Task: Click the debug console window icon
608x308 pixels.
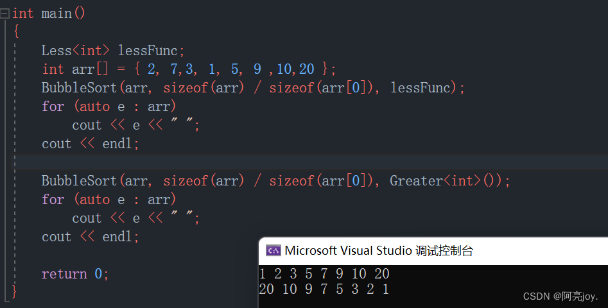Action: pyautogui.click(x=273, y=251)
